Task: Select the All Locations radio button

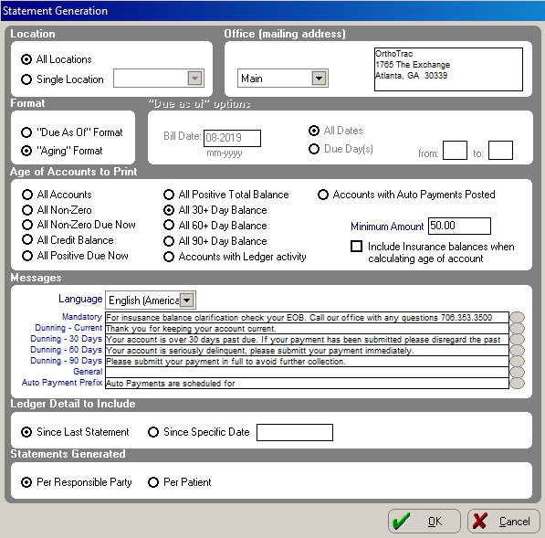Action: [26, 59]
